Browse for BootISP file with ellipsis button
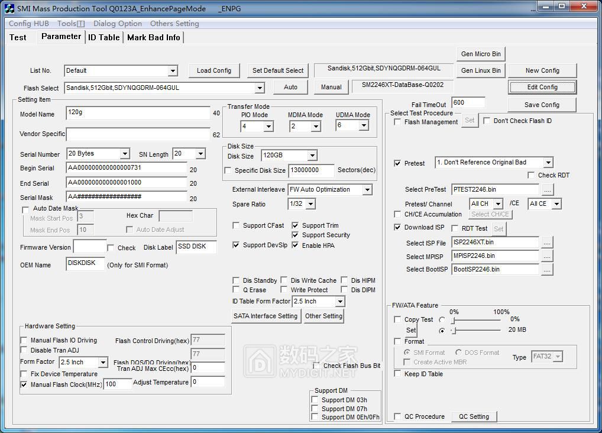The width and height of the screenshot is (602, 433). coord(547,270)
